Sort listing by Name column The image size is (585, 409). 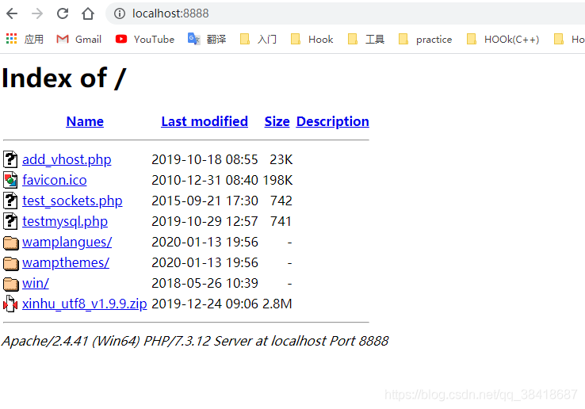click(85, 121)
